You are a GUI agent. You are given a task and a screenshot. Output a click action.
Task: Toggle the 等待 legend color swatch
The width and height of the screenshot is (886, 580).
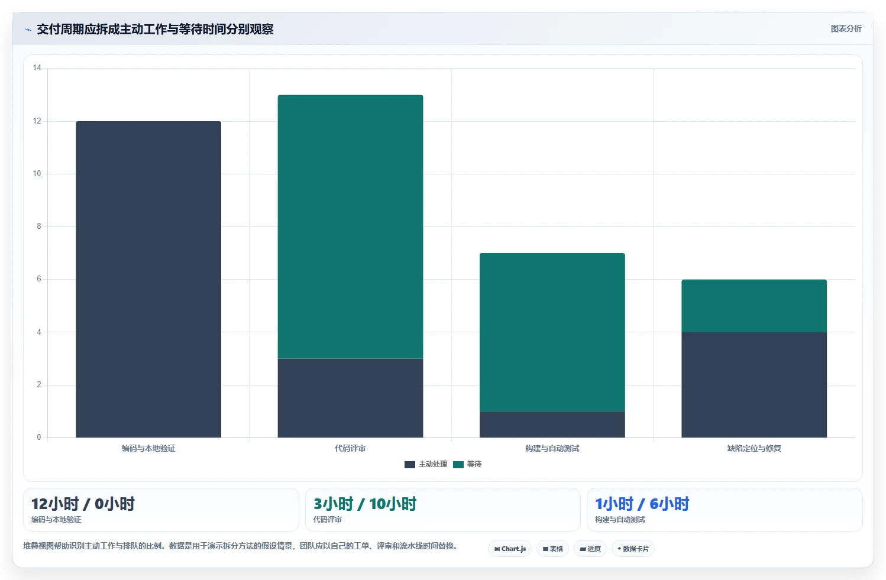pyautogui.click(x=458, y=465)
